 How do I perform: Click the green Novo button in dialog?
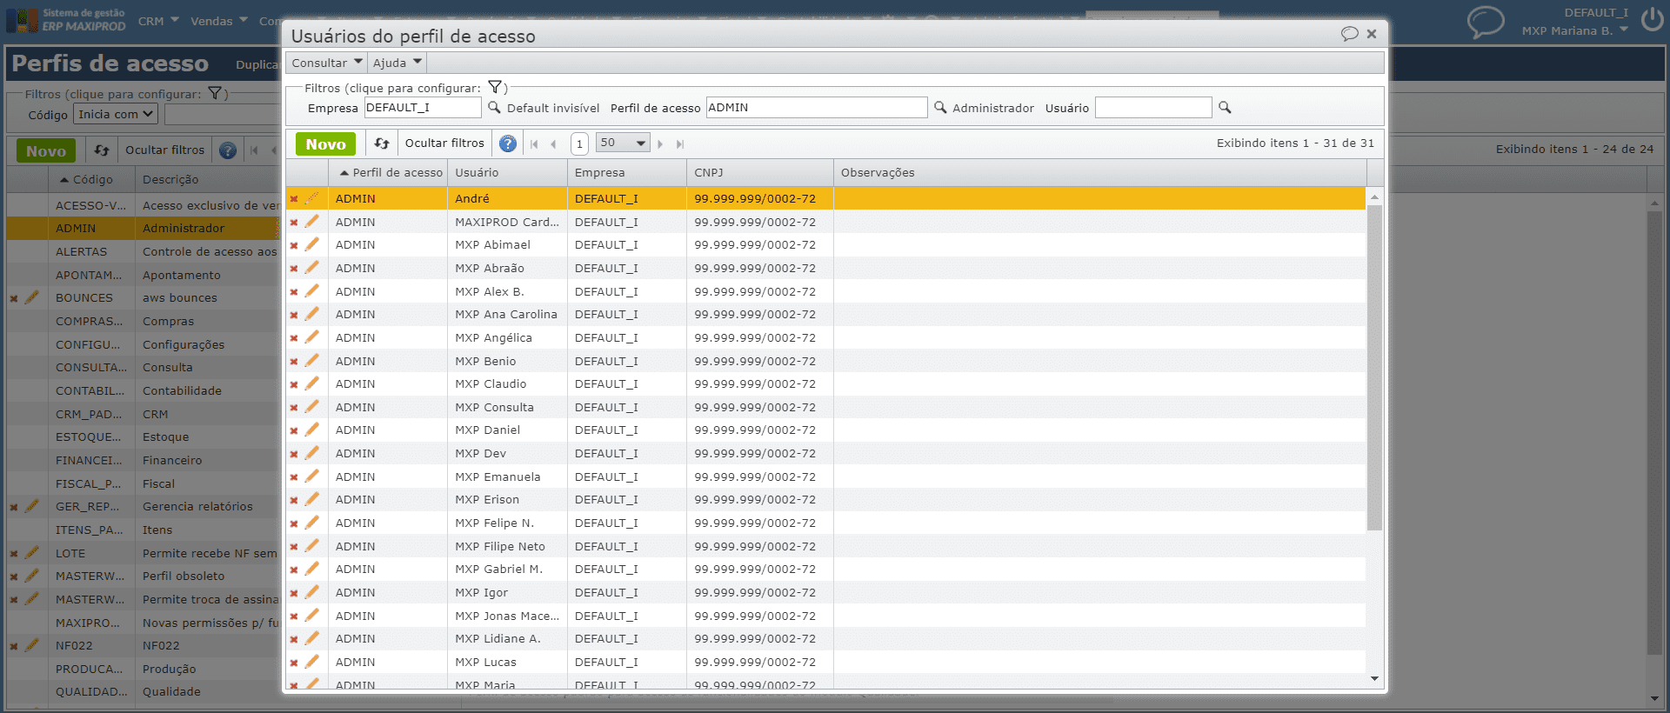point(325,144)
